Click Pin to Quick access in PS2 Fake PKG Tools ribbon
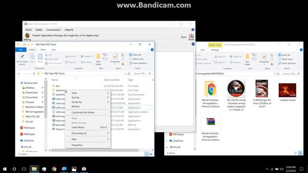Image resolution: width=308 pixels, height=173 pixels. point(22,60)
